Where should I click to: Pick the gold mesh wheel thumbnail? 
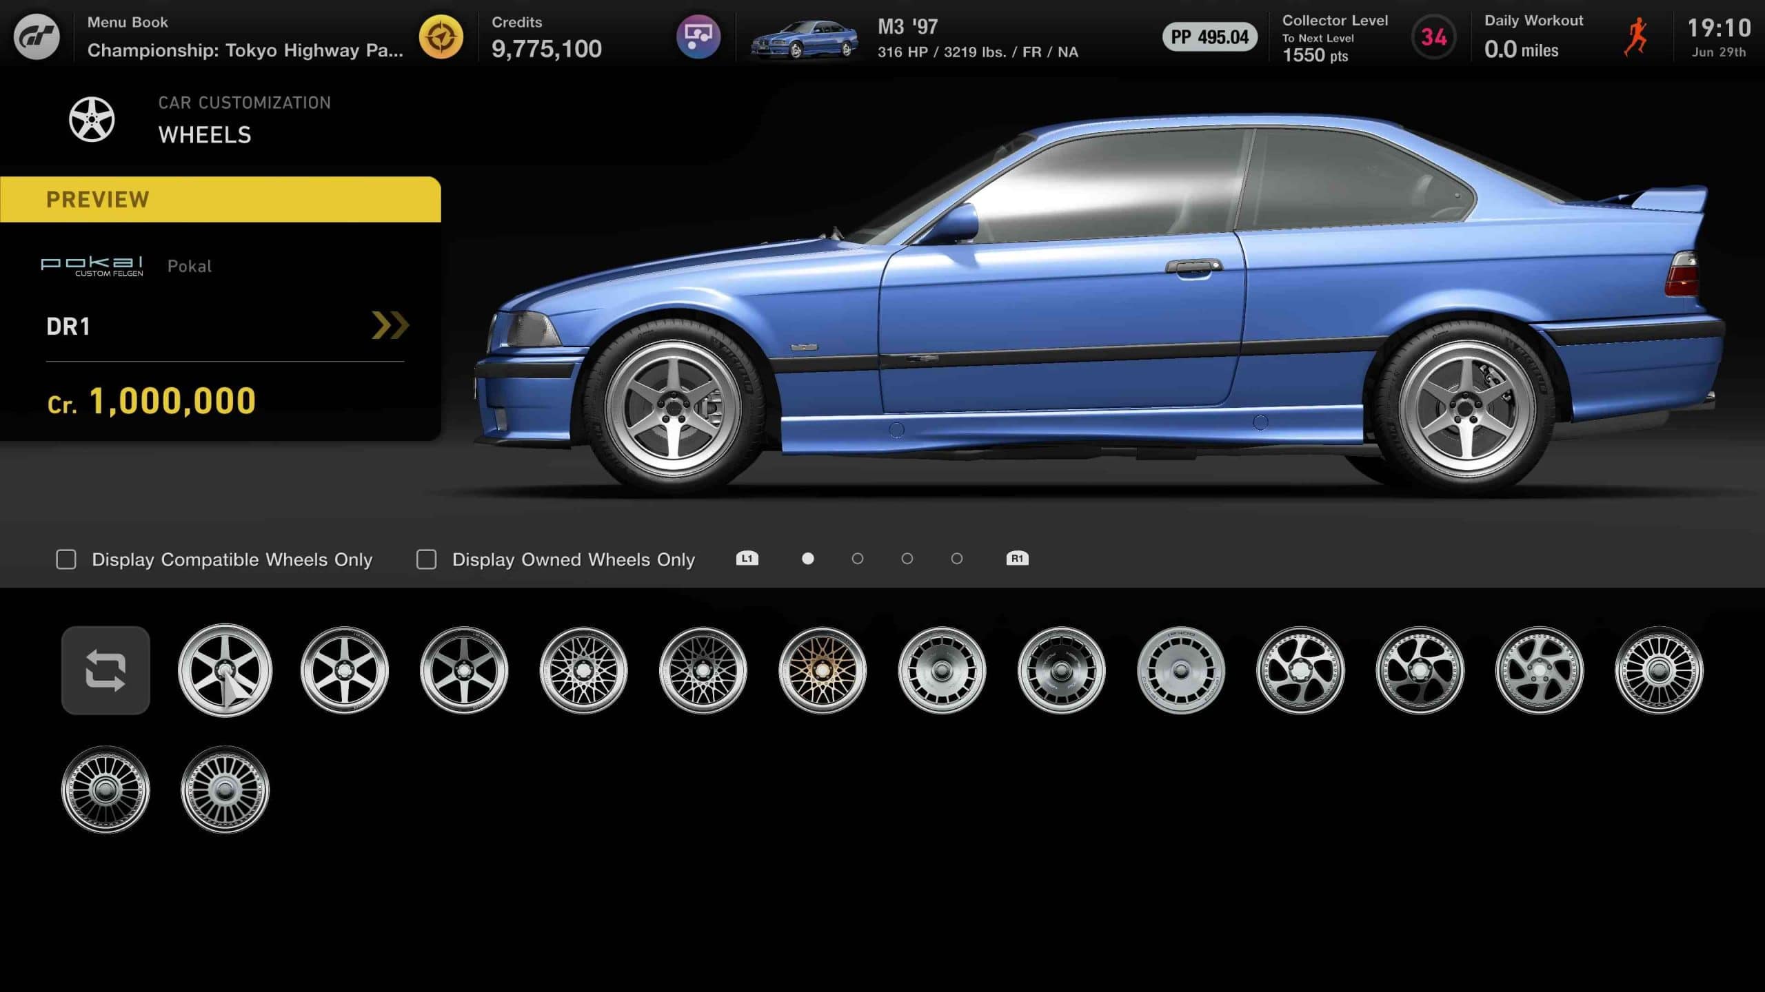click(x=823, y=670)
